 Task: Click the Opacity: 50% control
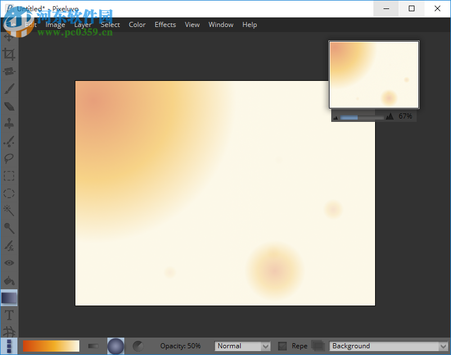click(x=181, y=346)
